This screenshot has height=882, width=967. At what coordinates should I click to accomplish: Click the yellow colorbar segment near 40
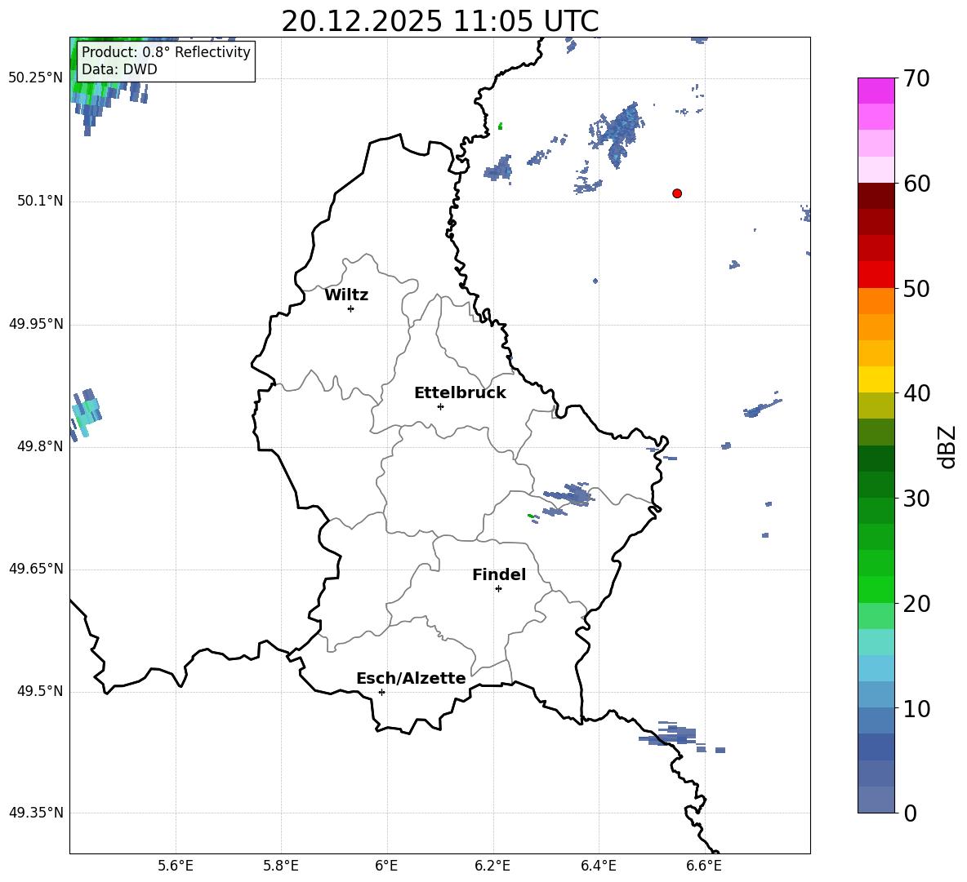click(876, 379)
